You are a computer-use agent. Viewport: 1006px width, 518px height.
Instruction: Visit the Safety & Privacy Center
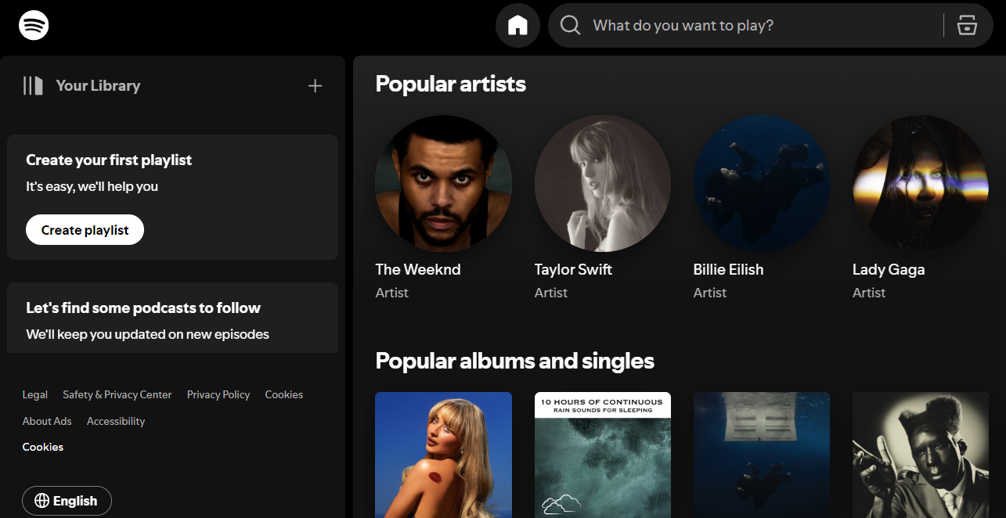pos(117,394)
